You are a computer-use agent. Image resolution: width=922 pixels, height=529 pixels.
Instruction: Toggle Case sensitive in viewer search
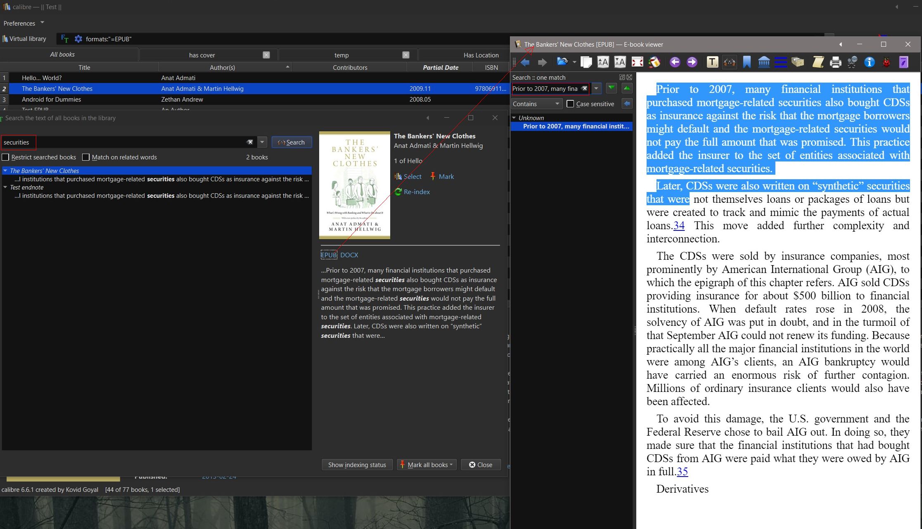[570, 104]
